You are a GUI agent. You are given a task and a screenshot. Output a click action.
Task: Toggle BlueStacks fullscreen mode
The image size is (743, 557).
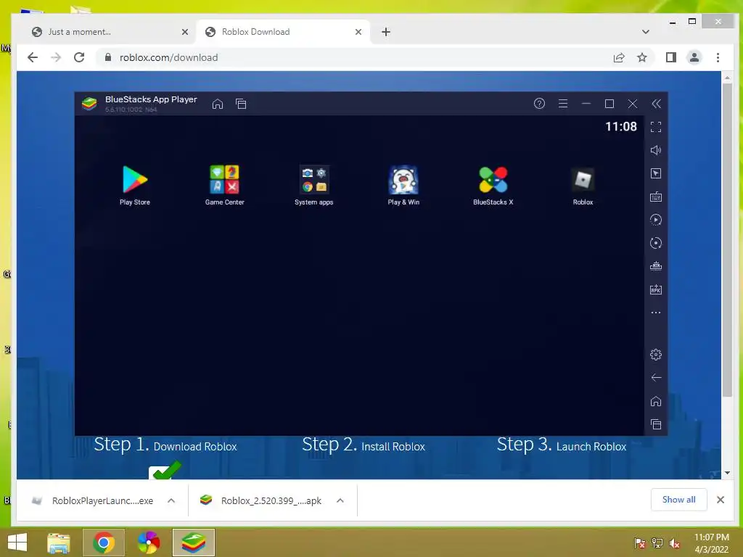point(656,126)
